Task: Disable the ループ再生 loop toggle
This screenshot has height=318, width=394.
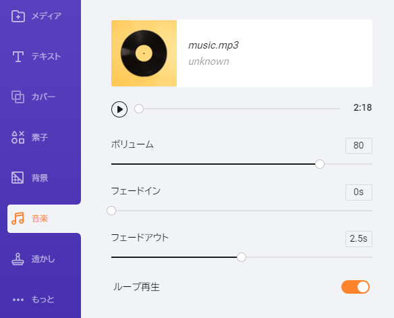Action: (356, 287)
